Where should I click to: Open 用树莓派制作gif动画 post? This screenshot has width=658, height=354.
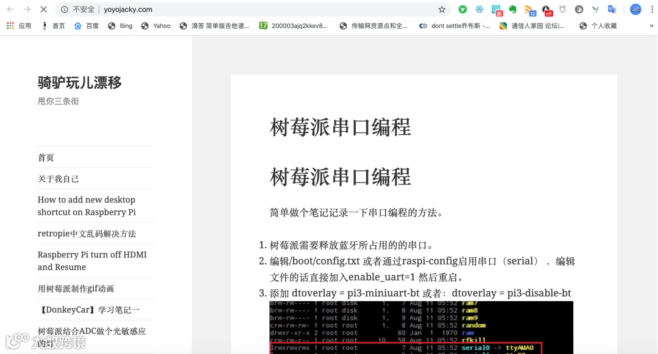point(76,288)
